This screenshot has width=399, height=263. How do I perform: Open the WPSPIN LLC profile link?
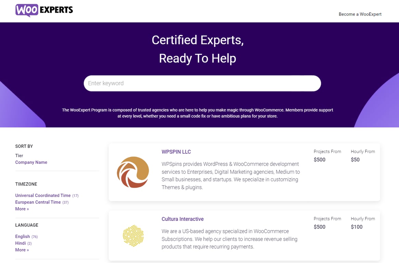pyautogui.click(x=176, y=152)
